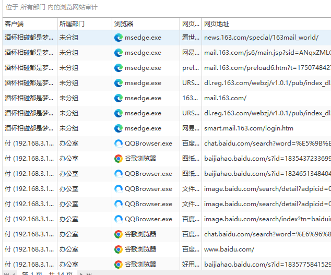This screenshot has width=331, height=275.
Task: Select chat.baidu.com word=%E6%96 address cell
Action: point(267,234)
